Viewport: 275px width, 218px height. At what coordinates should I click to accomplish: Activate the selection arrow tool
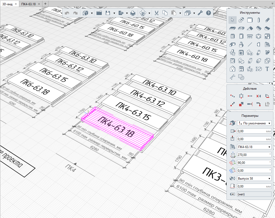[232, 20]
